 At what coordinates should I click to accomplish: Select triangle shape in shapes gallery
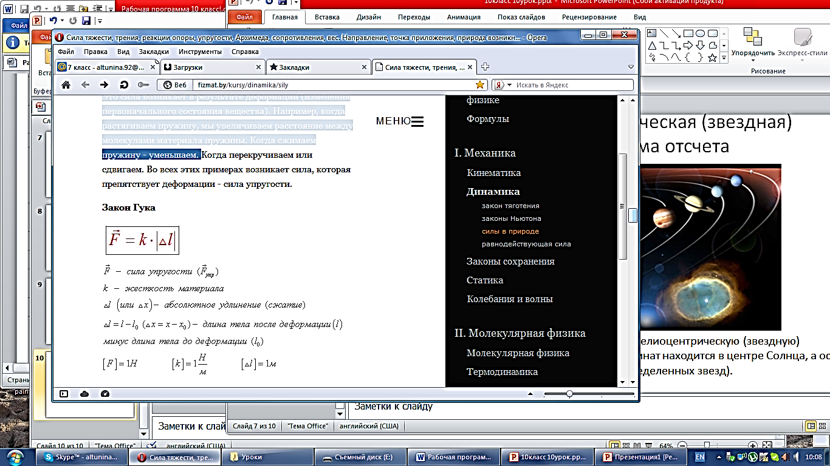coord(653,46)
